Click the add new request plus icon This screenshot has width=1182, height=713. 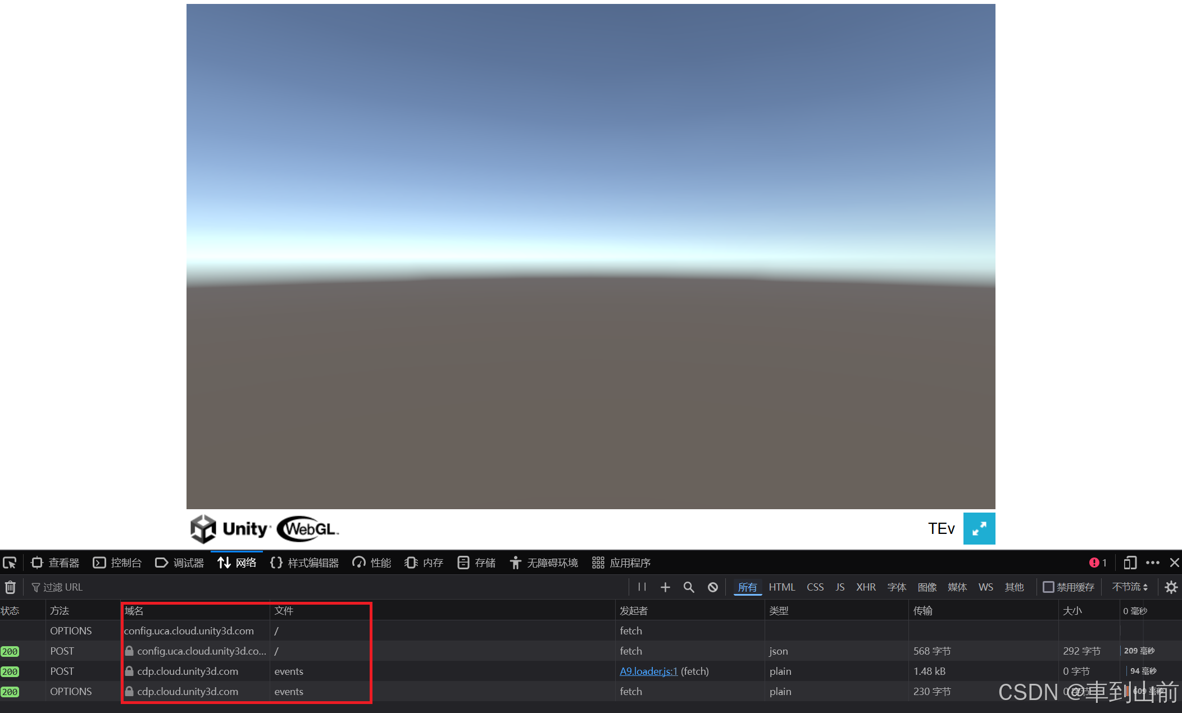pyautogui.click(x=665, y=587)
